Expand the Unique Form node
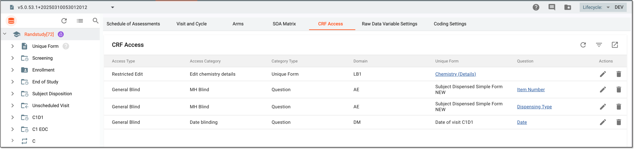This screenshot has width=634, height=149. coord(12,46)
